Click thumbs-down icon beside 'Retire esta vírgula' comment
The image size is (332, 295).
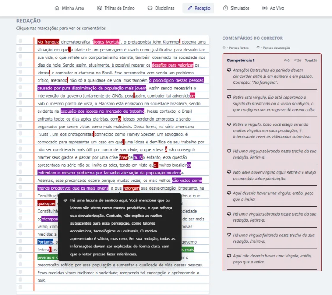pos(229,97)
